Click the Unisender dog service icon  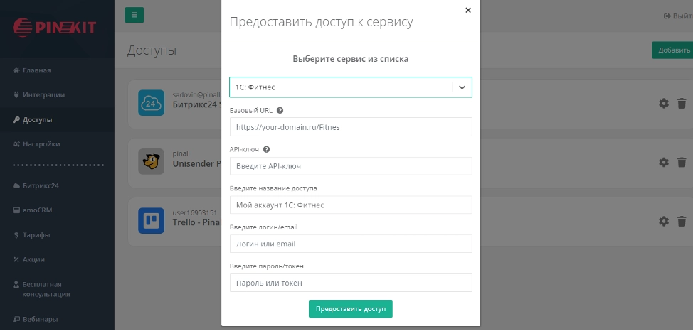coord(151,161)
